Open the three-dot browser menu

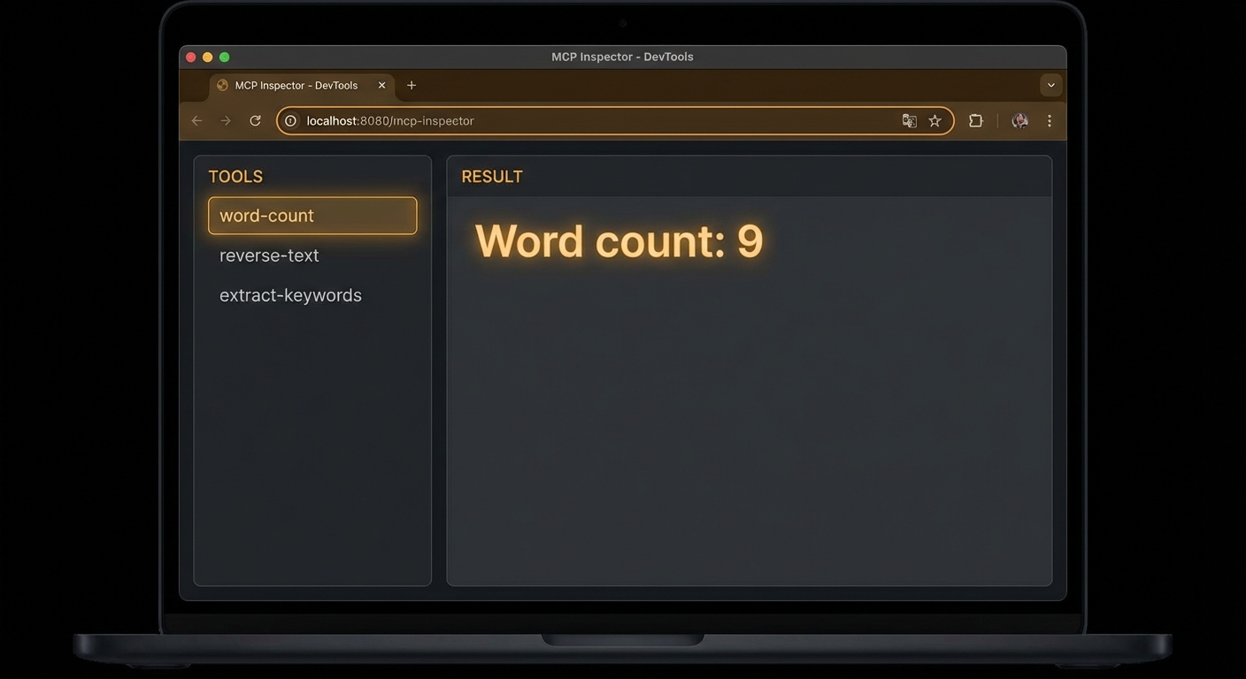(1049, 120)
